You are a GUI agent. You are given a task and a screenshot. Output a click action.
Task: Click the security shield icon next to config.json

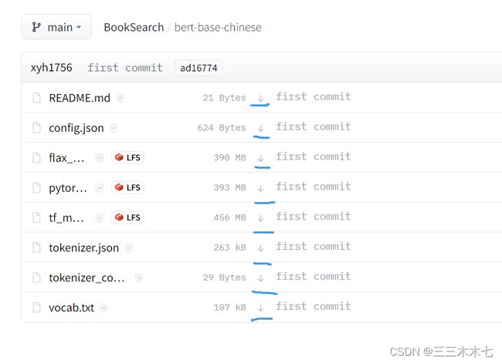tap(114, 128)
